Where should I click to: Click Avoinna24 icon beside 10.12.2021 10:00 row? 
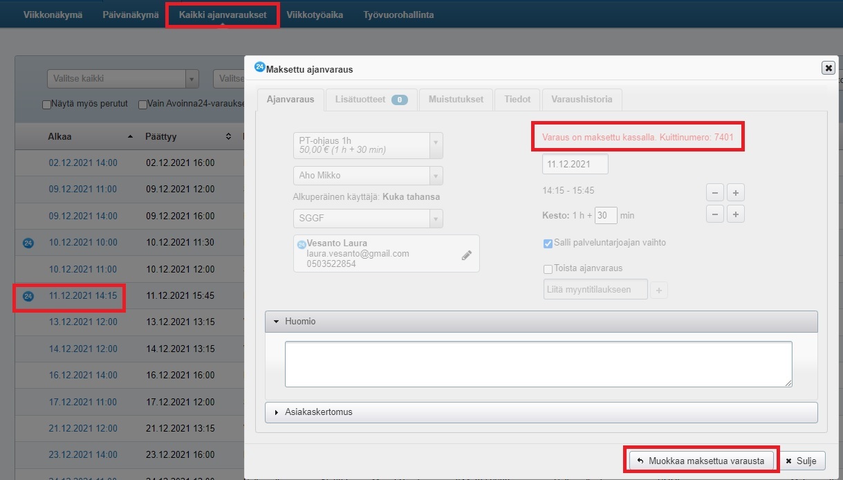tap(28, 243)
